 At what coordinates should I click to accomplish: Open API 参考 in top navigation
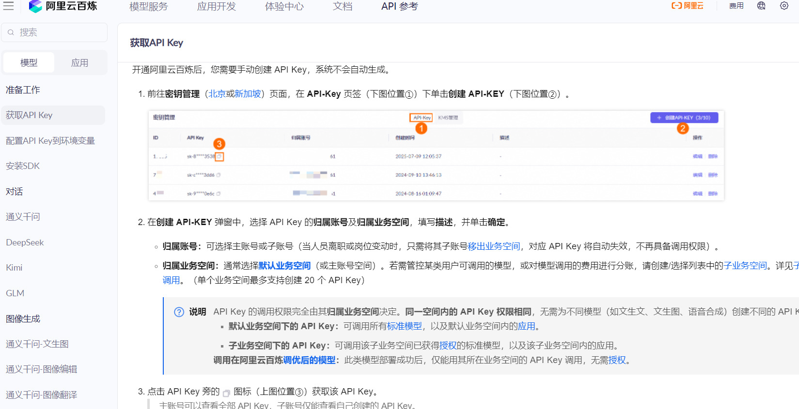pyautogui.click(x=400, y=6)
